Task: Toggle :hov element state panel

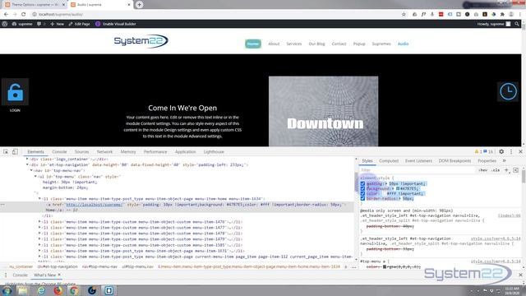Action: pyautogui.click(x=483, y=170)
